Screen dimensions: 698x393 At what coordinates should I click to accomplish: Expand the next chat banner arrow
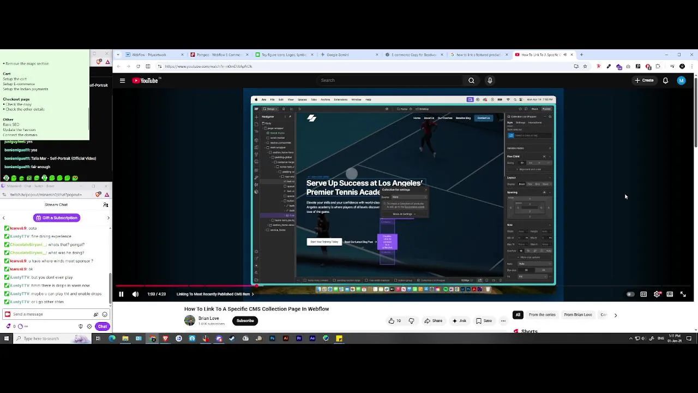pyautogui.click(x=108, y=218)
